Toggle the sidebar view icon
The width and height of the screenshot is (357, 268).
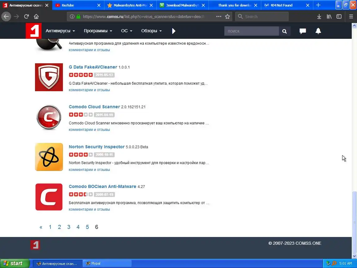tap(339, 16)
